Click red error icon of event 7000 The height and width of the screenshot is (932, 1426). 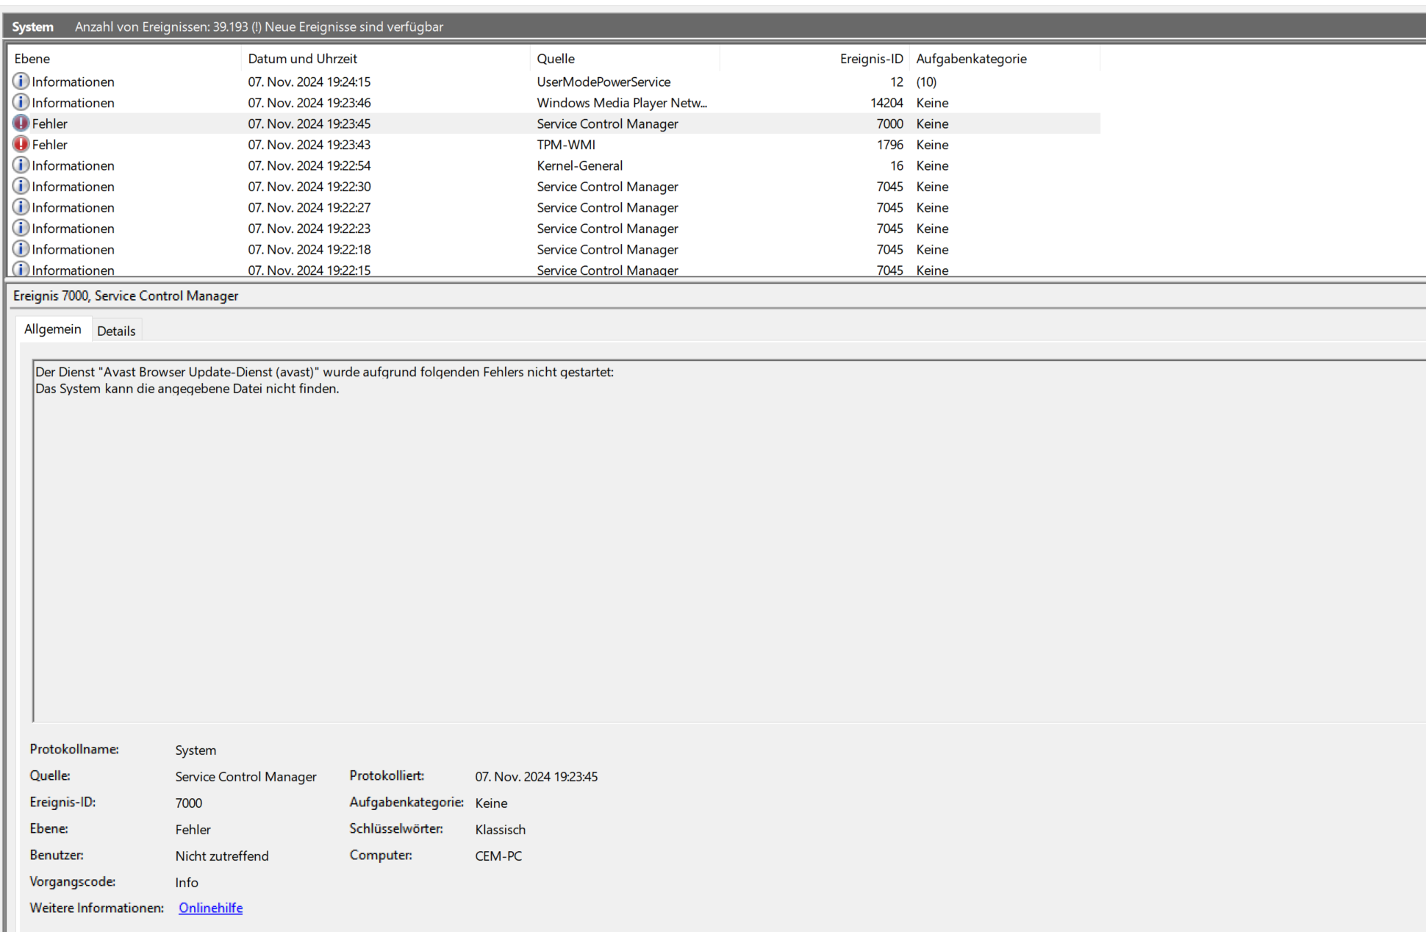[x=21, y=123]
